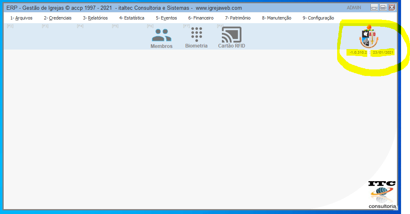Screen dimensions: 410x214
Task: Open the 9- Configuração menu
Action: [318, 18]
